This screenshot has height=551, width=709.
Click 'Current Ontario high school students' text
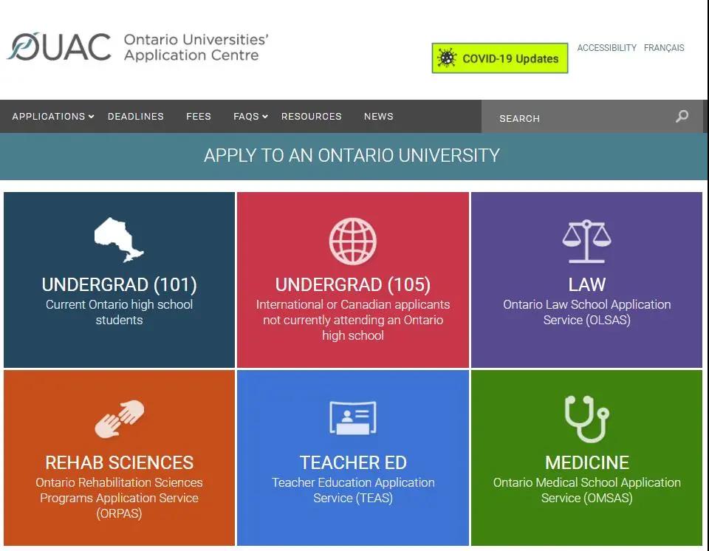[120, 312]
